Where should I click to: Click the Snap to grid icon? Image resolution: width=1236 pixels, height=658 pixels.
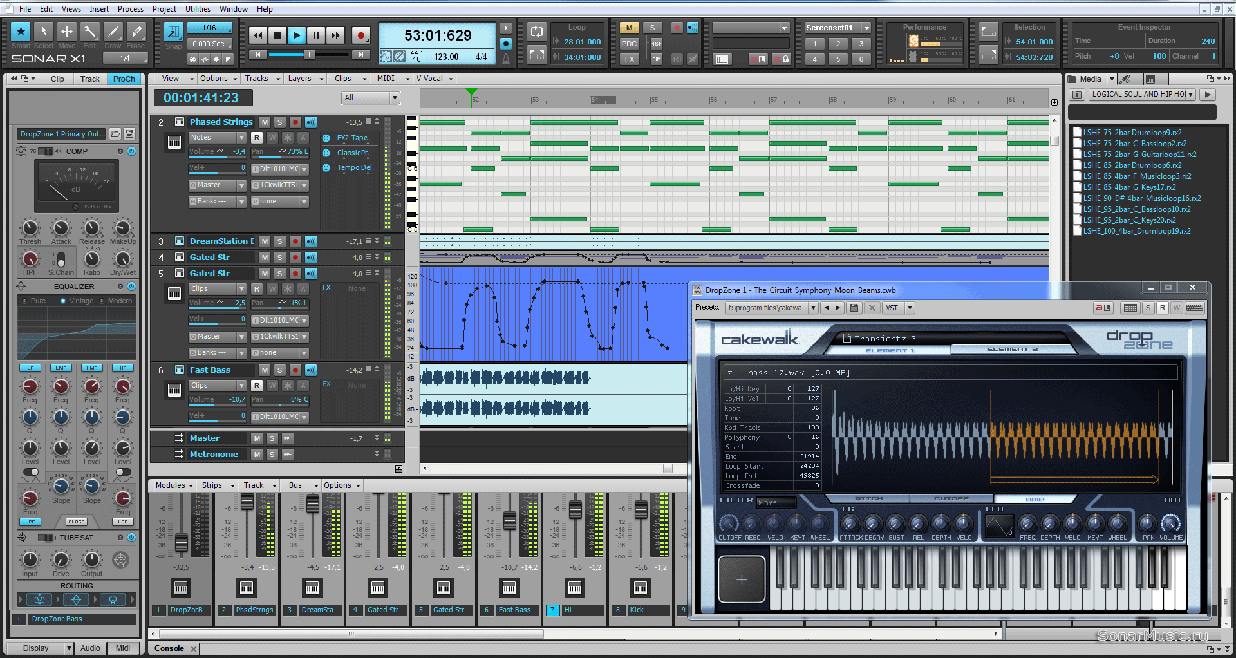pyautogui.click(x=173, y=32)
